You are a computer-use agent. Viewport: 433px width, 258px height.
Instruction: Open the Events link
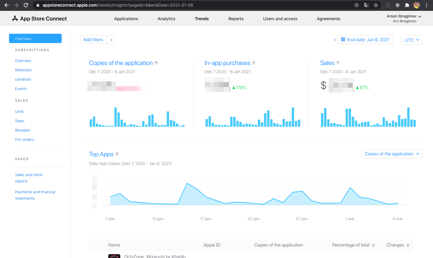tap(21, 89)
